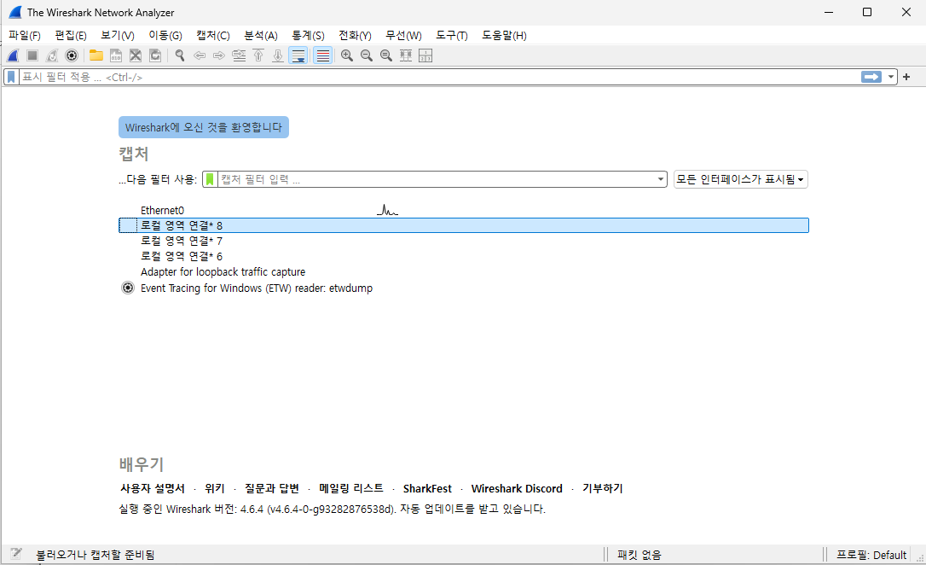
Task: Toggle auto-scroll during live capture
Action: point(298,55)
